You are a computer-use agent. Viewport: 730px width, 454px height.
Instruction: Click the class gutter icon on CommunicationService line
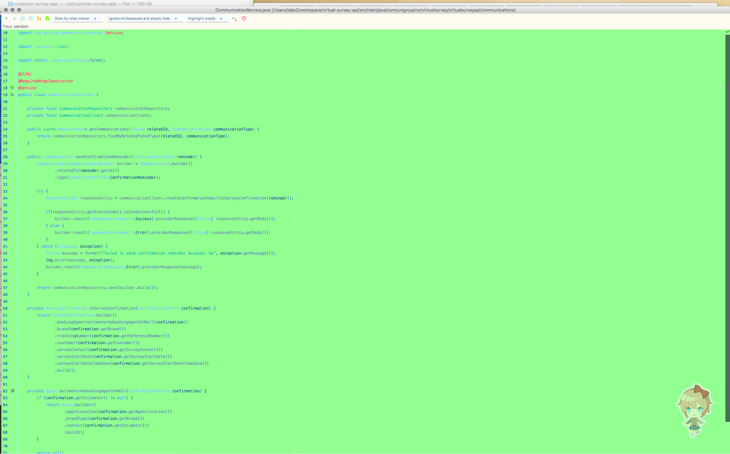(12, 95)
